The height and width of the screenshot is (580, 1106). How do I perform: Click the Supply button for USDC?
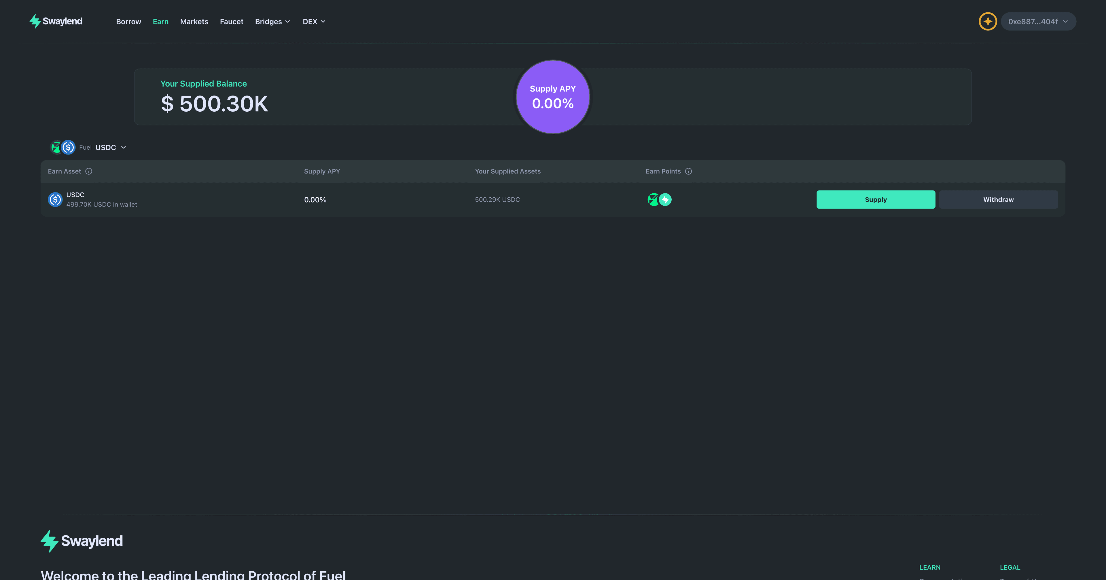click(876, 199)
